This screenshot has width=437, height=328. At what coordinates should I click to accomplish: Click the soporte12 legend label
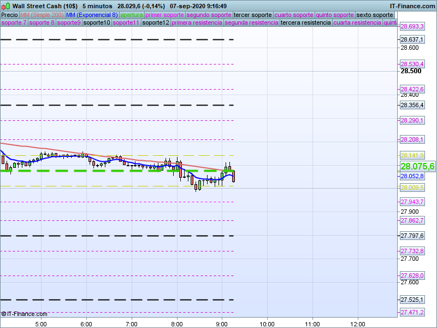[x=156, y=22]
